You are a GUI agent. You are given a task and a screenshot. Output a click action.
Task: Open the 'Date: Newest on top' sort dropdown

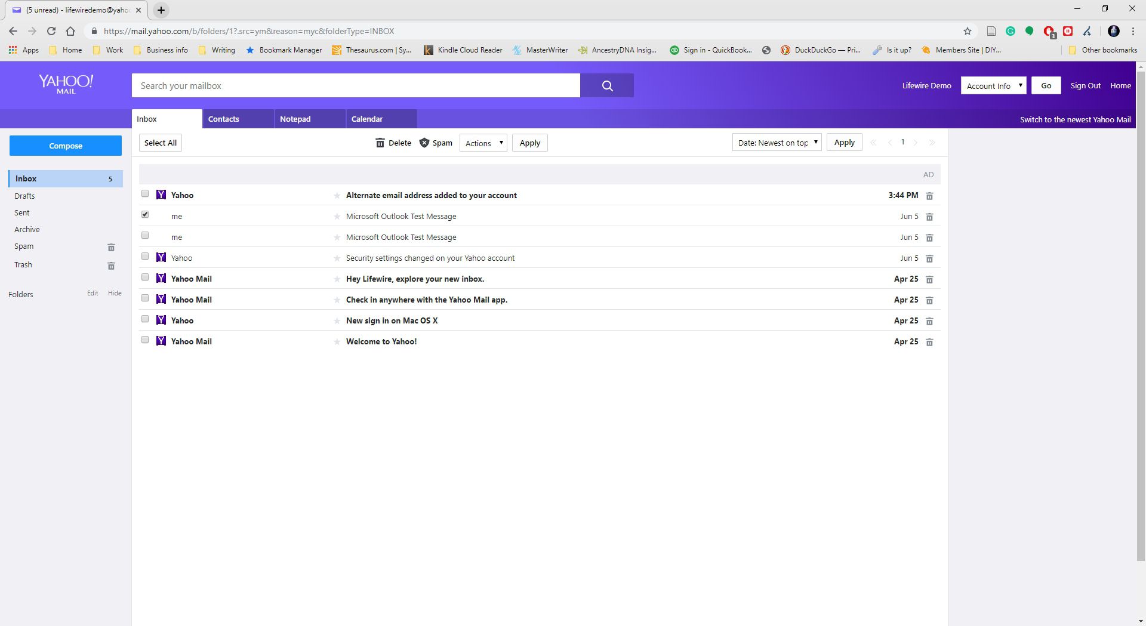pos(777,142)
